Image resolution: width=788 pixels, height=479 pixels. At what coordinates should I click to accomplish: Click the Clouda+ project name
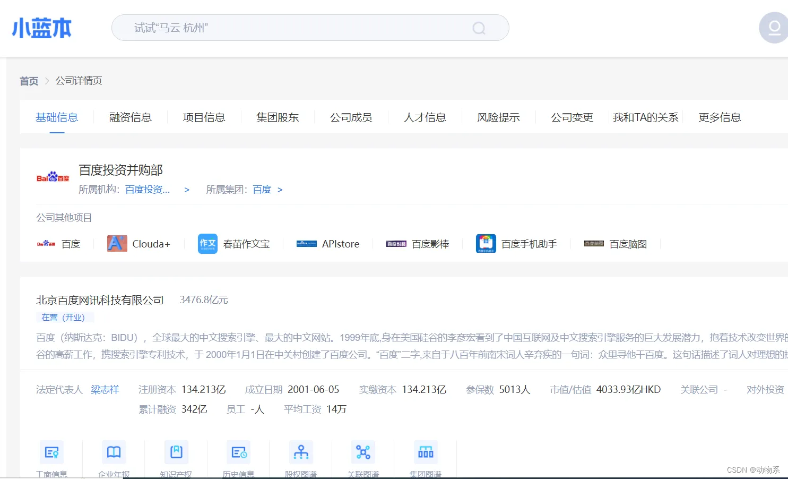pos(151,244)
